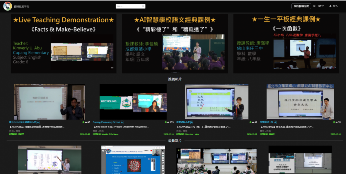Open the TW language dropdown

[321, 6]
